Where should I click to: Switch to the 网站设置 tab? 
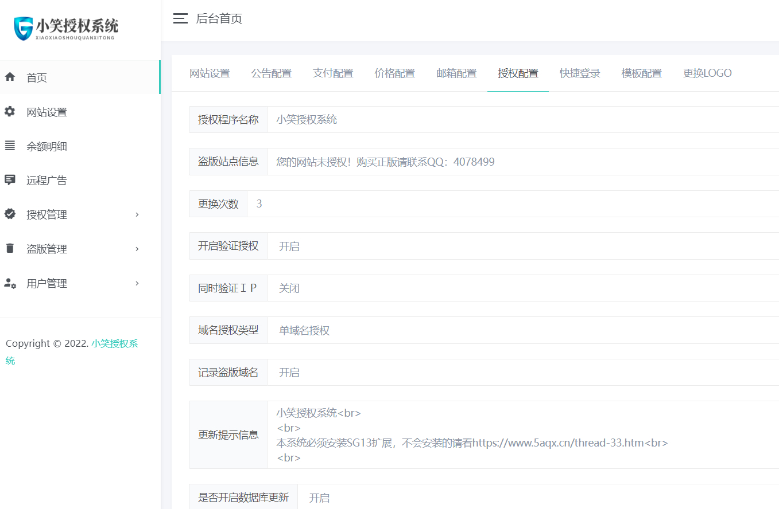click(210, 73)
